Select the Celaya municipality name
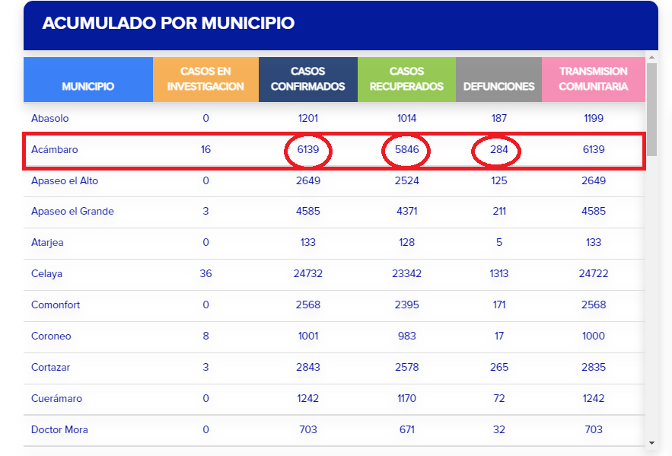The width and height of the screenshot is (672, 456). [x=47, y=274]
